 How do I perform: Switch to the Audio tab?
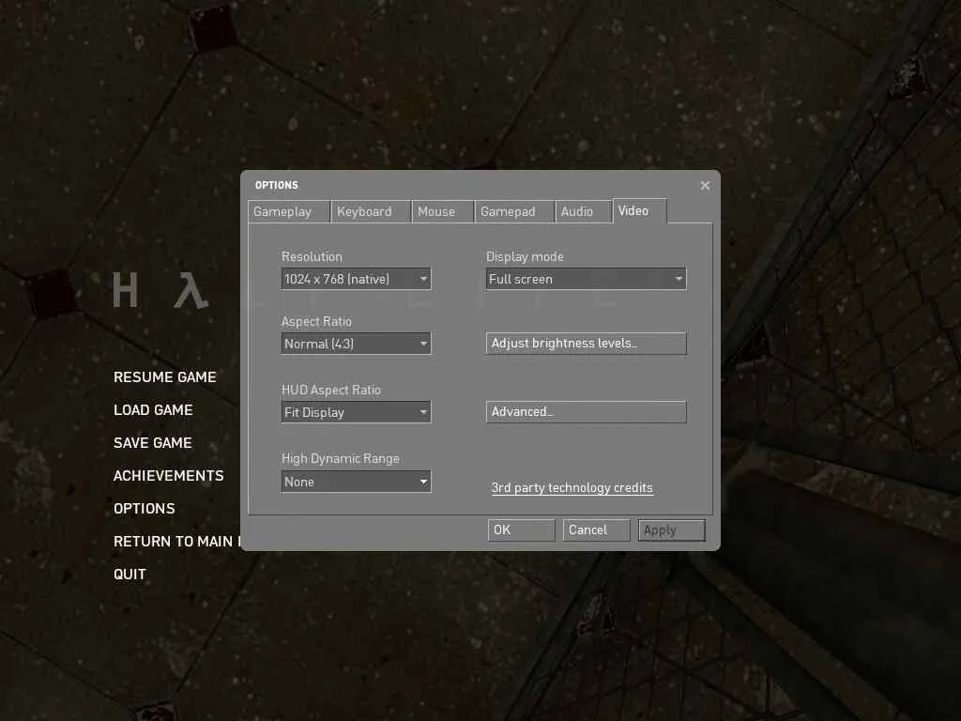584,211
